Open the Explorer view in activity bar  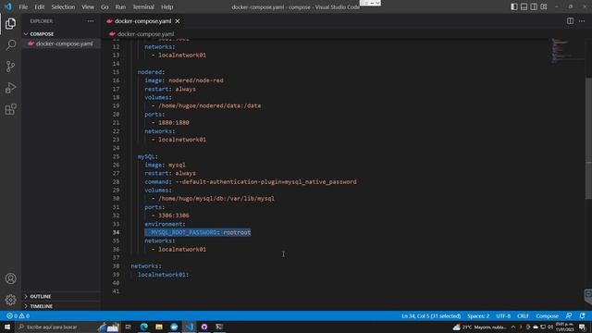[x=10, y=23]
